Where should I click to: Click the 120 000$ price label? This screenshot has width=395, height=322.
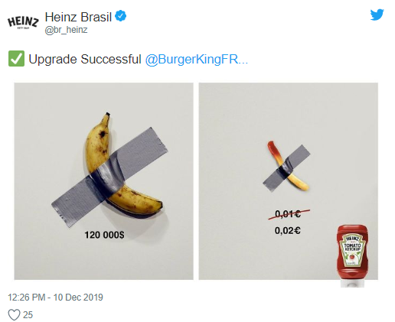click(x=104, y=235)
